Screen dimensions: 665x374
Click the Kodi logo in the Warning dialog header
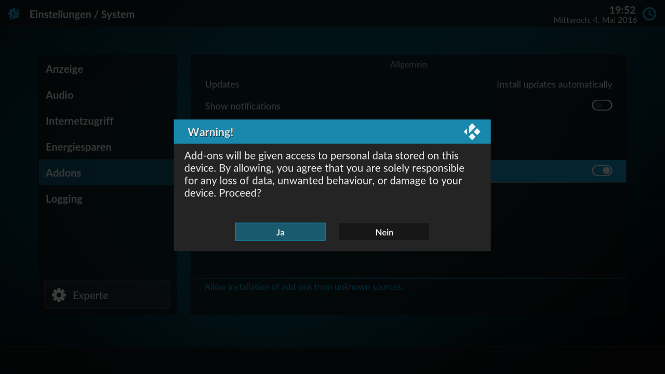point(472,131)
